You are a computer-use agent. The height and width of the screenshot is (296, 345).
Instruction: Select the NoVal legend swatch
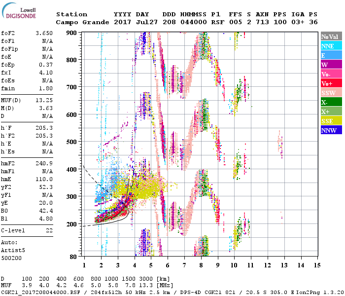[x=331, y=37]
